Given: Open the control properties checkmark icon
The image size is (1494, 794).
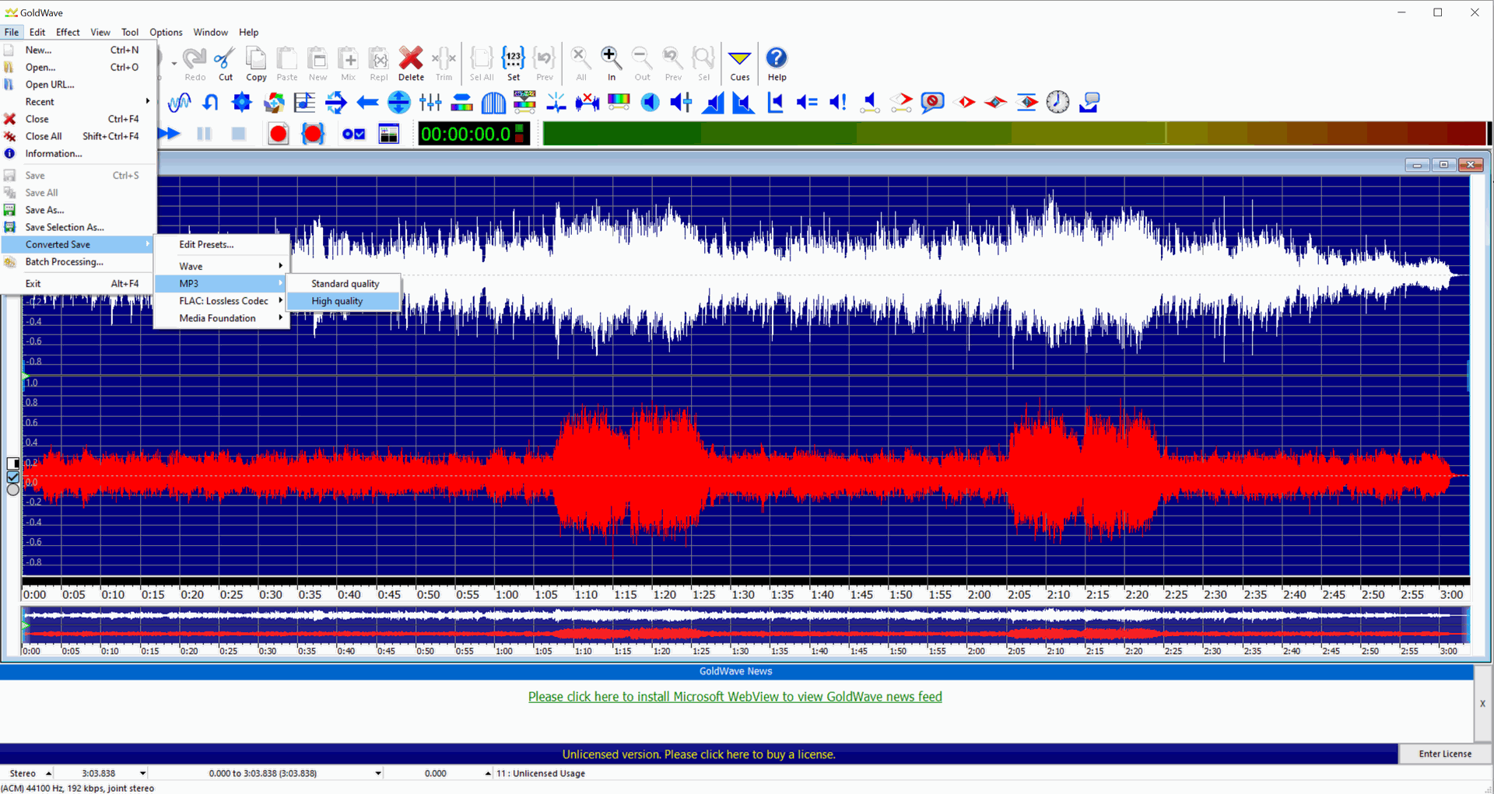Looking at the screenshot, I should tap(353, 134).
